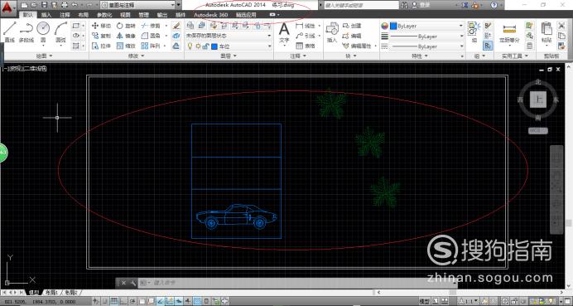Select the Circle (圆) tool

pos(43,32)
